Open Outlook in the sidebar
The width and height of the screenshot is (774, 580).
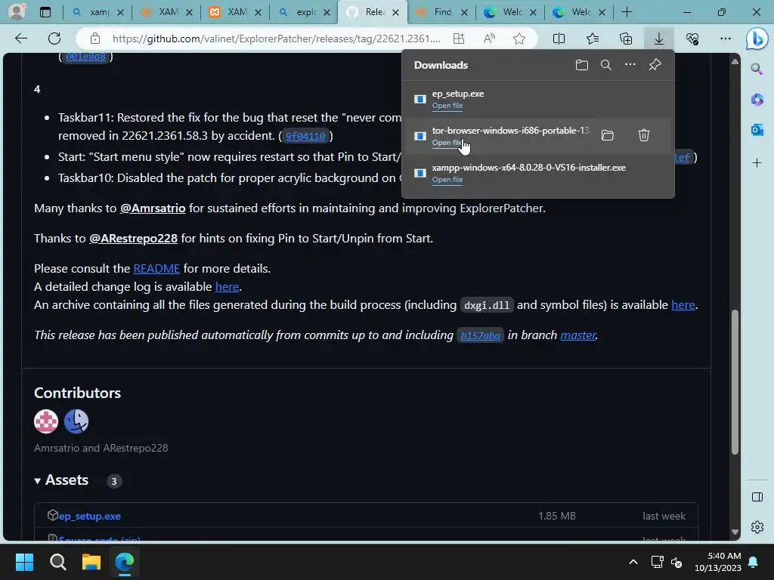tap(757, 130)
